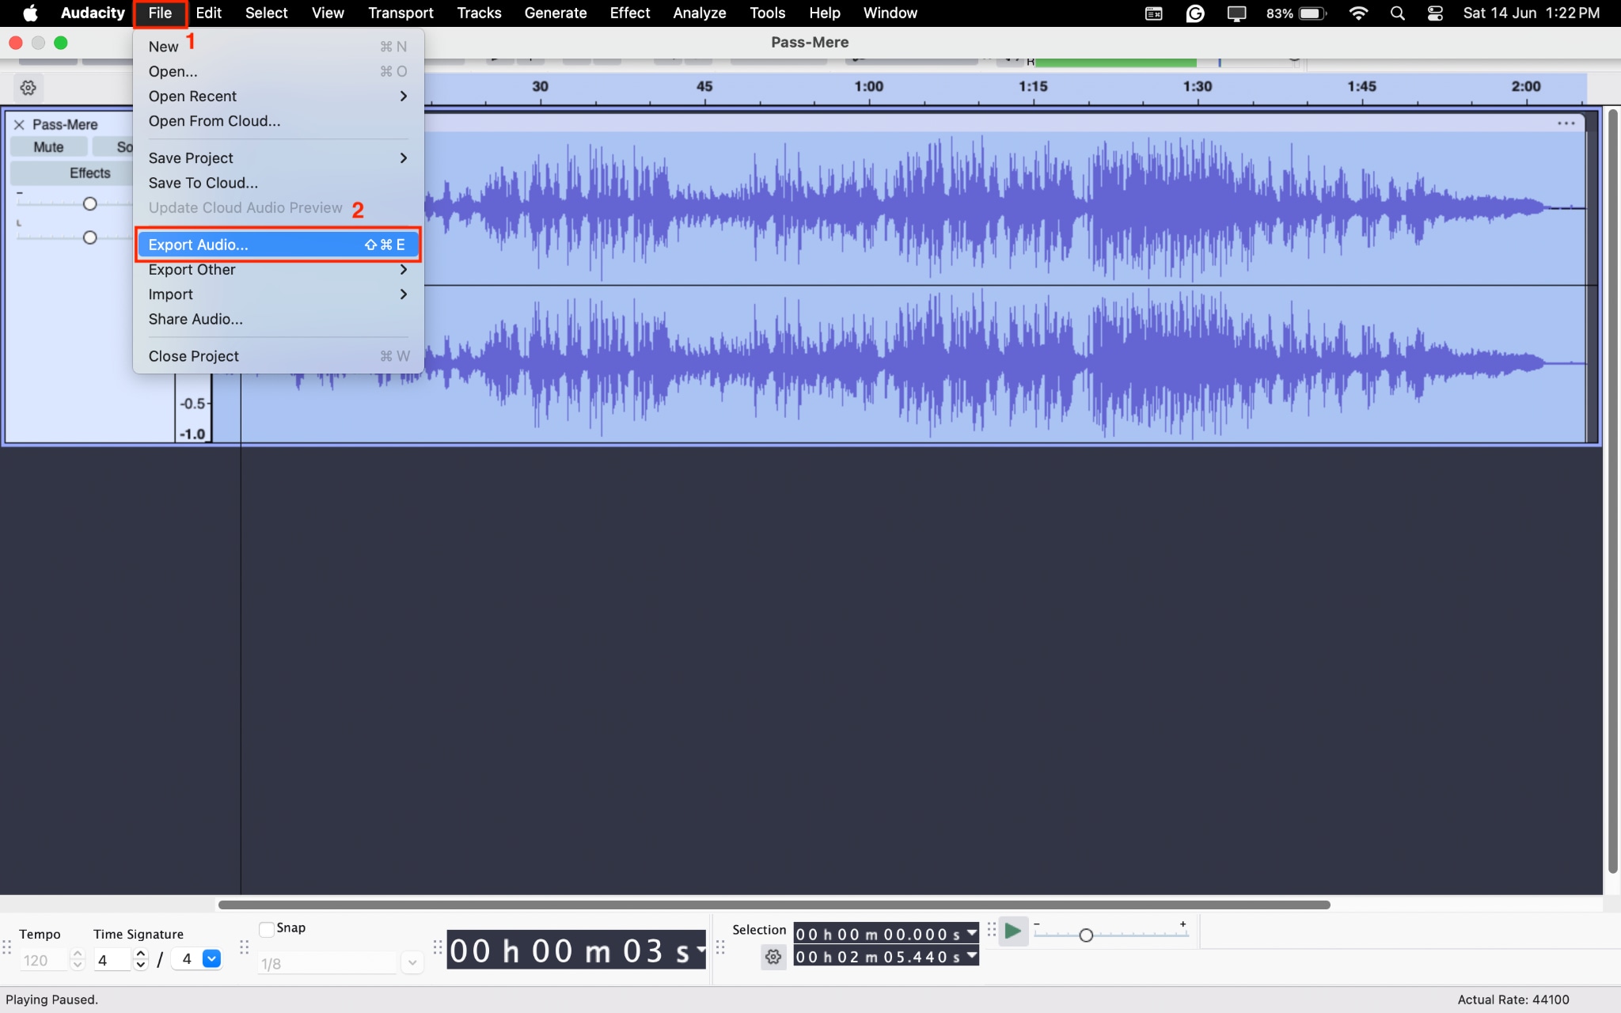
Task: Click the Pass-Mere track name label
Action: (x=65, y=124)
